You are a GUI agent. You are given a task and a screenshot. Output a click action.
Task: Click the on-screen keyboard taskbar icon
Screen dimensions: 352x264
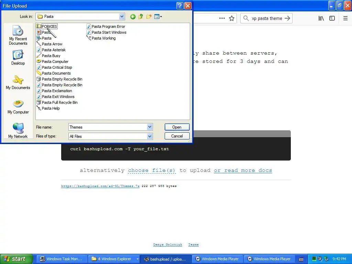pyautogui.click(x=301, y=259)
